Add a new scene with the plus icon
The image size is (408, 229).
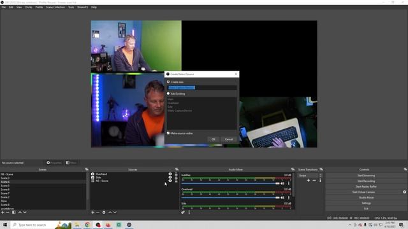pos(3,212)
